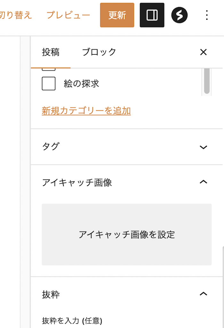Image resolution: width=224 pixels, height=328 pixels.
Task: Expand the タグ panel chevron
Action: coord(203,147)
